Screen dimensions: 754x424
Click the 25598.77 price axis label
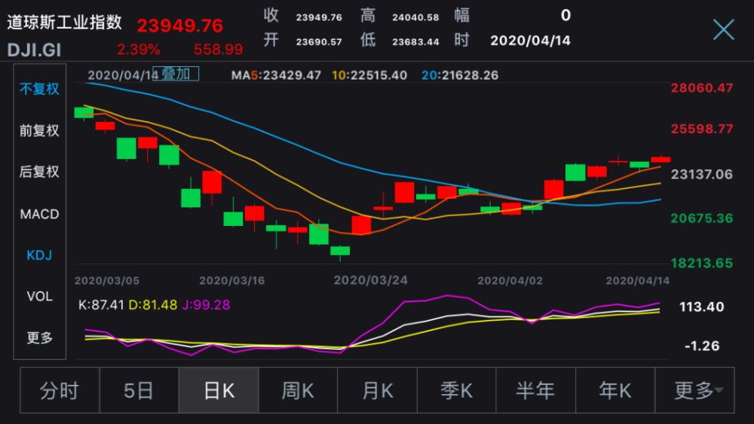coord(702,129)
